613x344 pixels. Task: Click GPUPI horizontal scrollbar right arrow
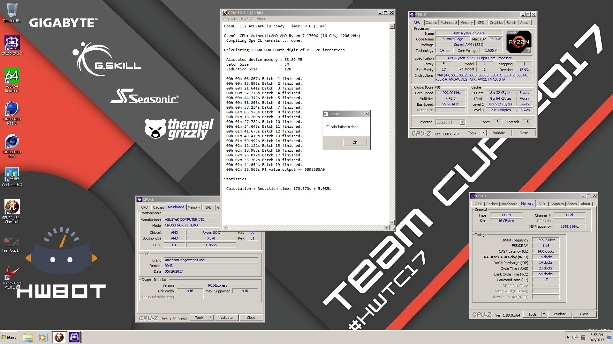tap(387, 227)
